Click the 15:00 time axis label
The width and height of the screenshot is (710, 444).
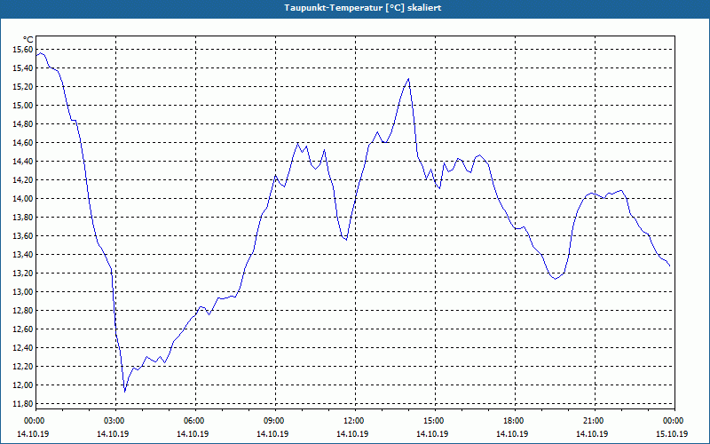pyautogui.click(x=435, y=421)
